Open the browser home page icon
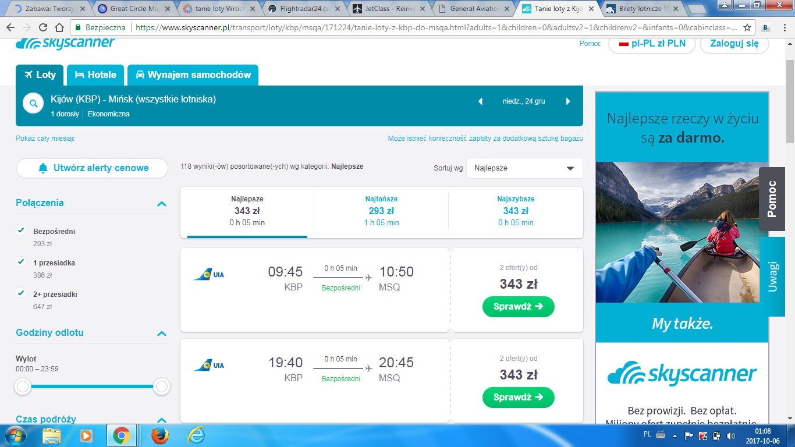The image size is (795, 447). tap(59, 27)
